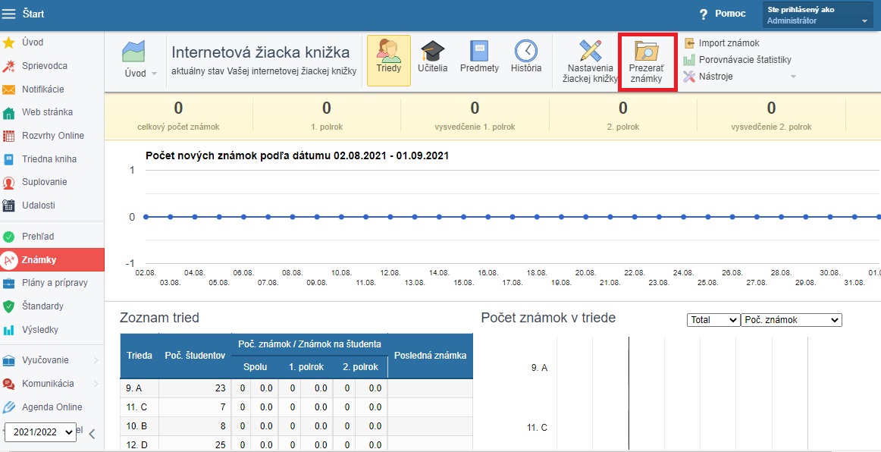Image resolution: width=881 pixels, height=452 pixels.
Task: Click the Import známok icon
Action: click(689, 43)
